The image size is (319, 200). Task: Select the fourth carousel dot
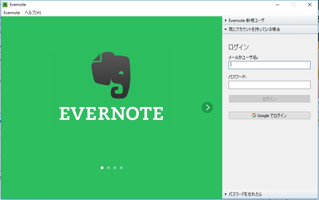point(121,168)
